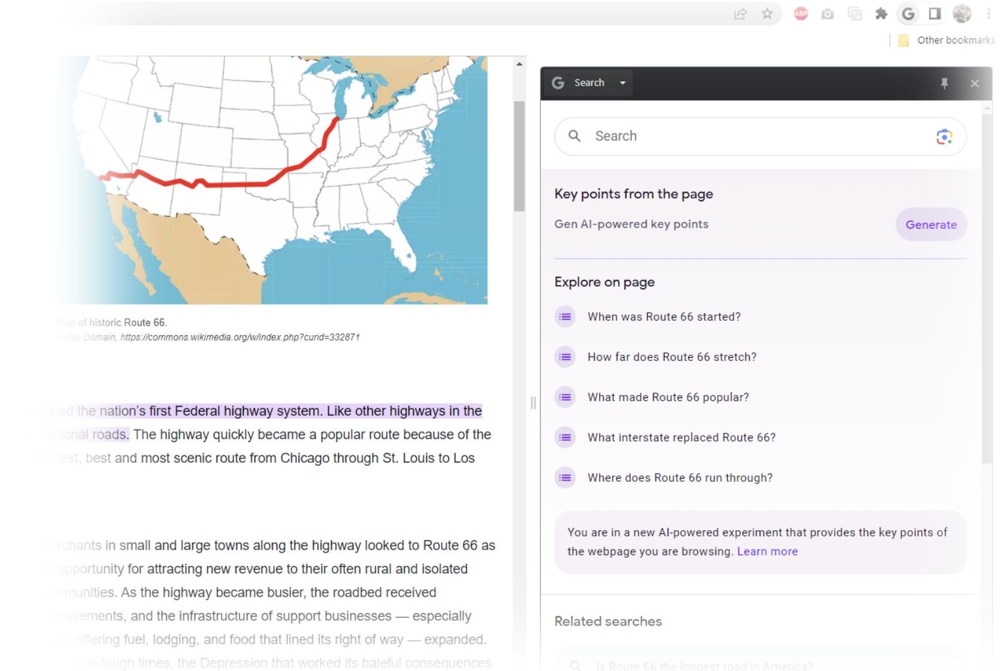
Task: Open the Search dropdown arrow in the panel header
Action: 622,82
